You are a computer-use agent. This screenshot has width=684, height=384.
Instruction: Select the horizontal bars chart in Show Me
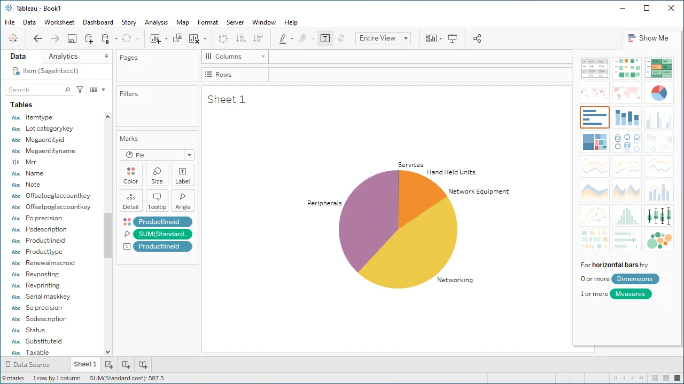(x=594, y=117)
